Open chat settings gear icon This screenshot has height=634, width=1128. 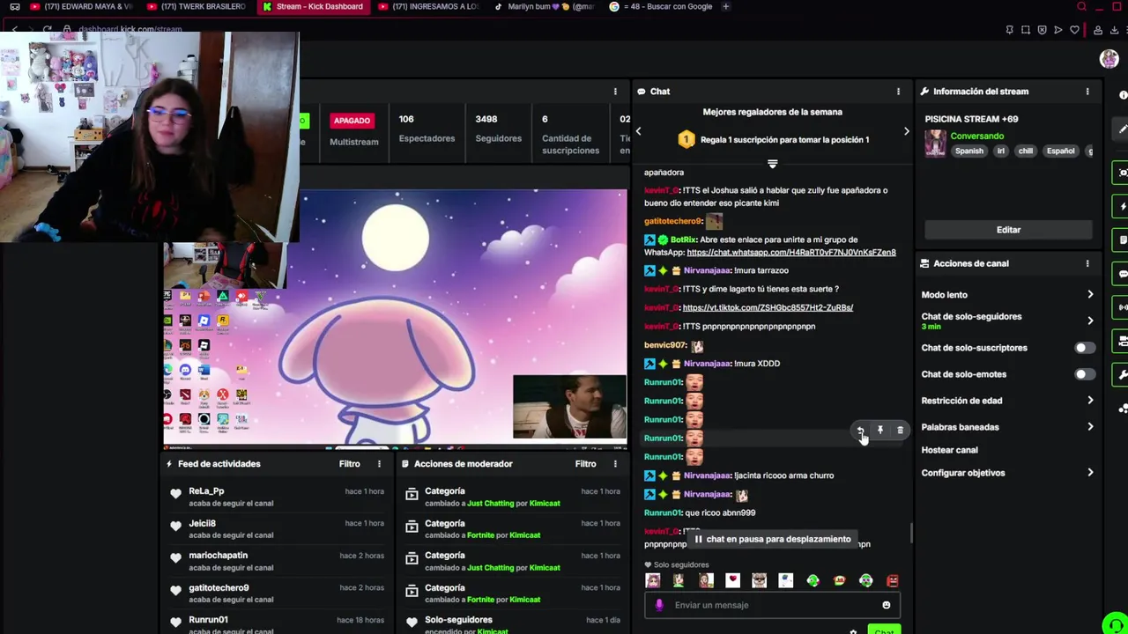pos(853,631)
